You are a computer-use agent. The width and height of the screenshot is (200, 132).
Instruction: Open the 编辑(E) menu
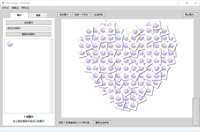[x=15, y=8]
